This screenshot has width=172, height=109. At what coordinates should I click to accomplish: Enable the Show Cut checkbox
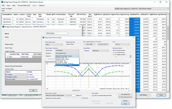[x=82, y=98]
